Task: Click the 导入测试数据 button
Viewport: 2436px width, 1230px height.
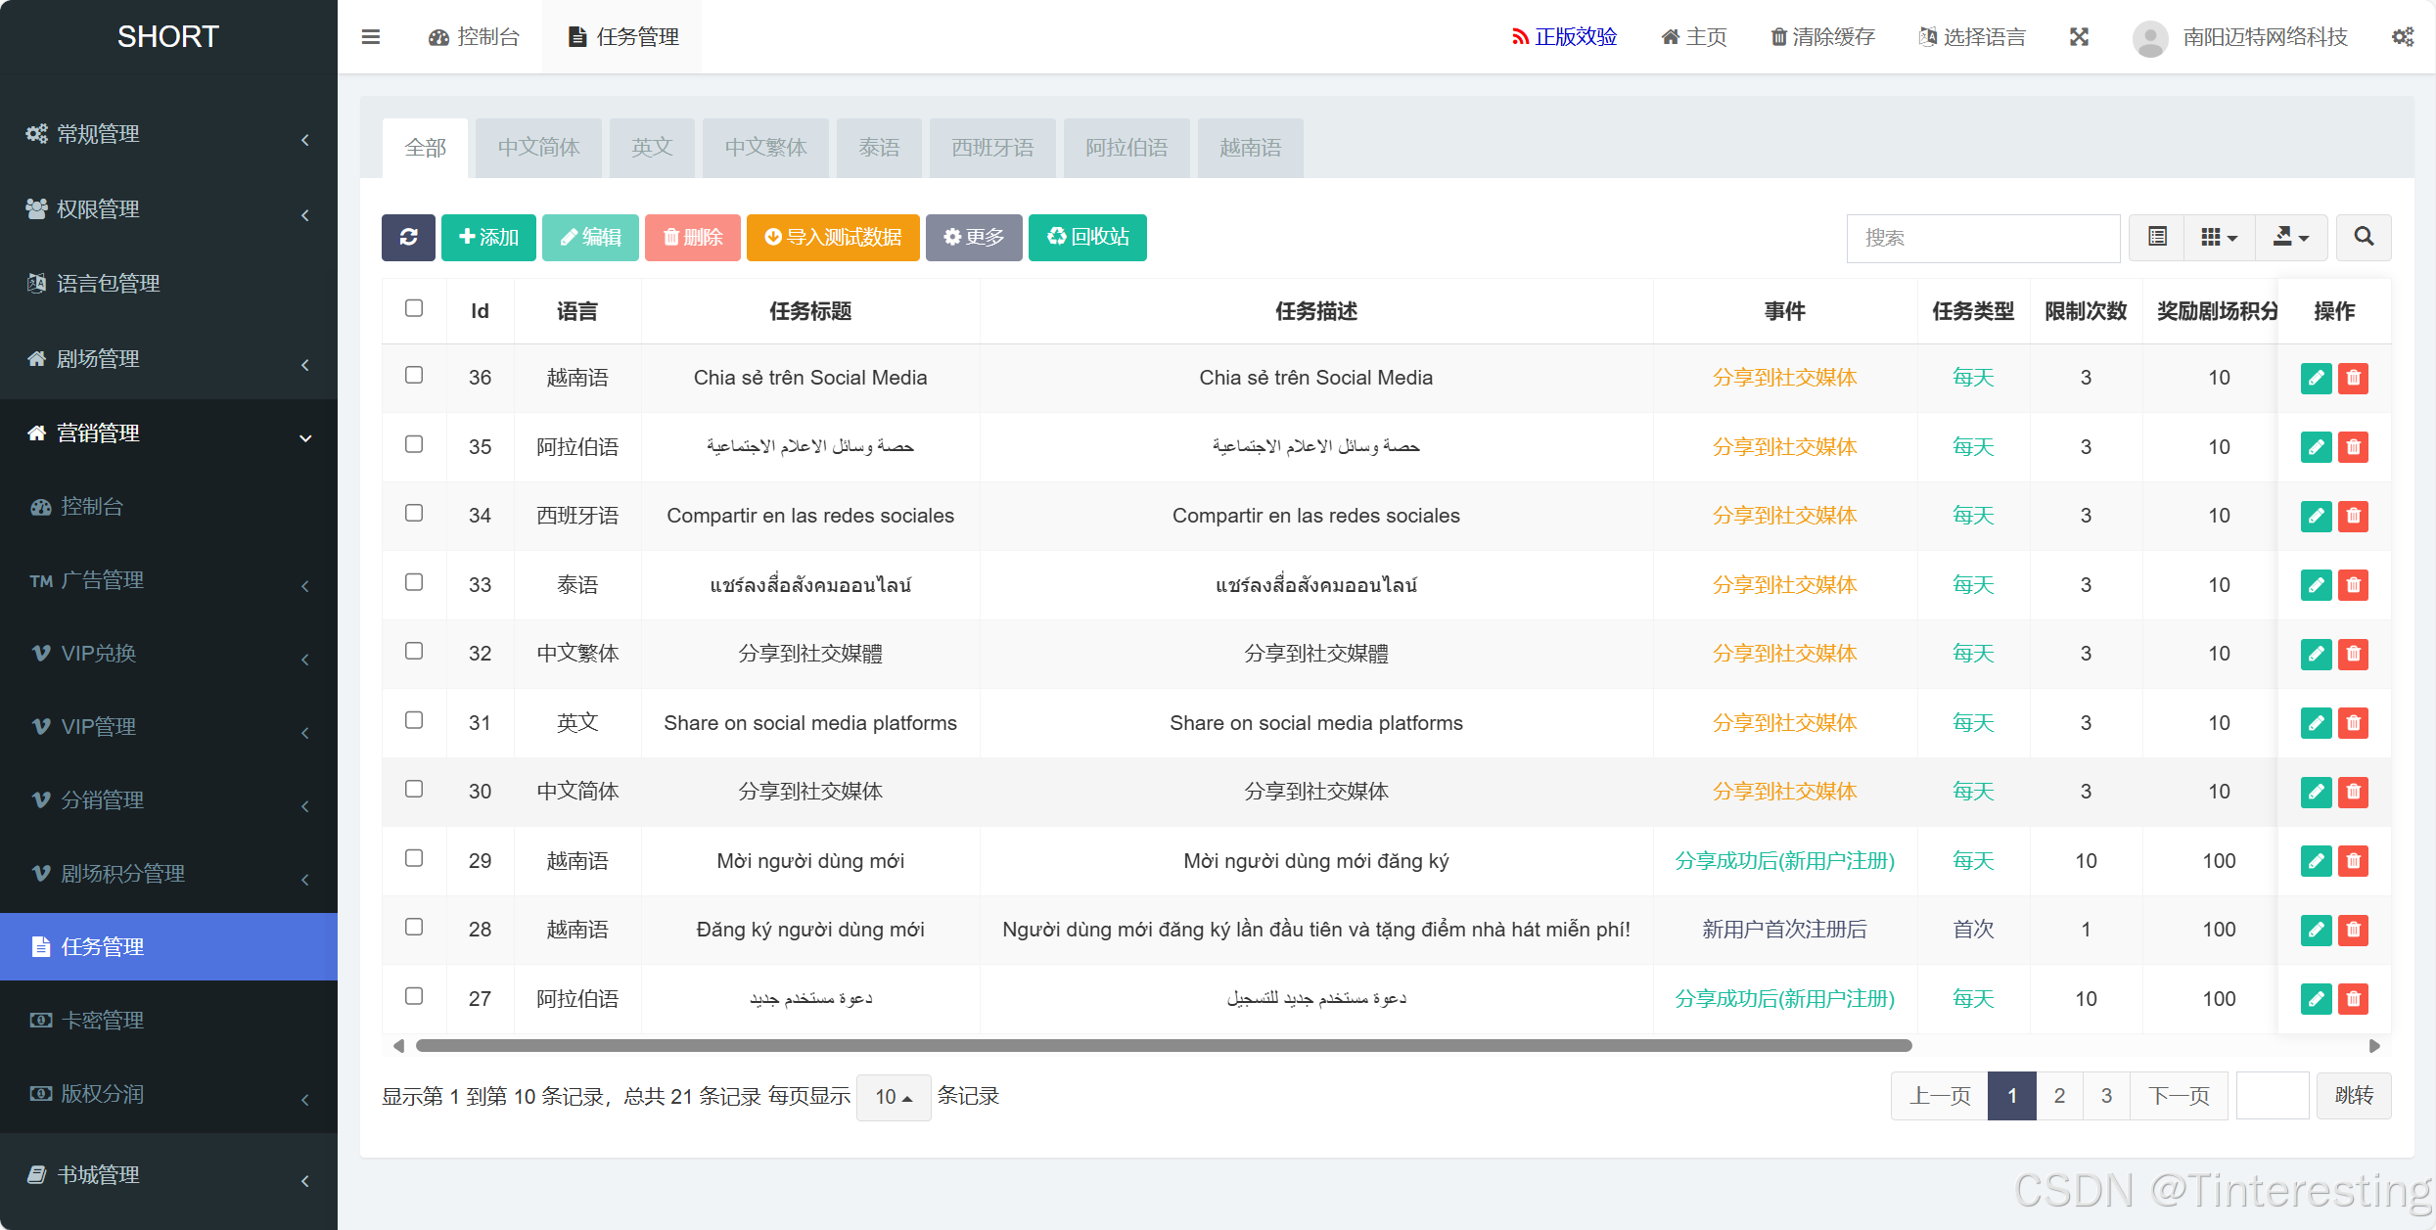Action: pyautogui.click(x=833, y=237)
